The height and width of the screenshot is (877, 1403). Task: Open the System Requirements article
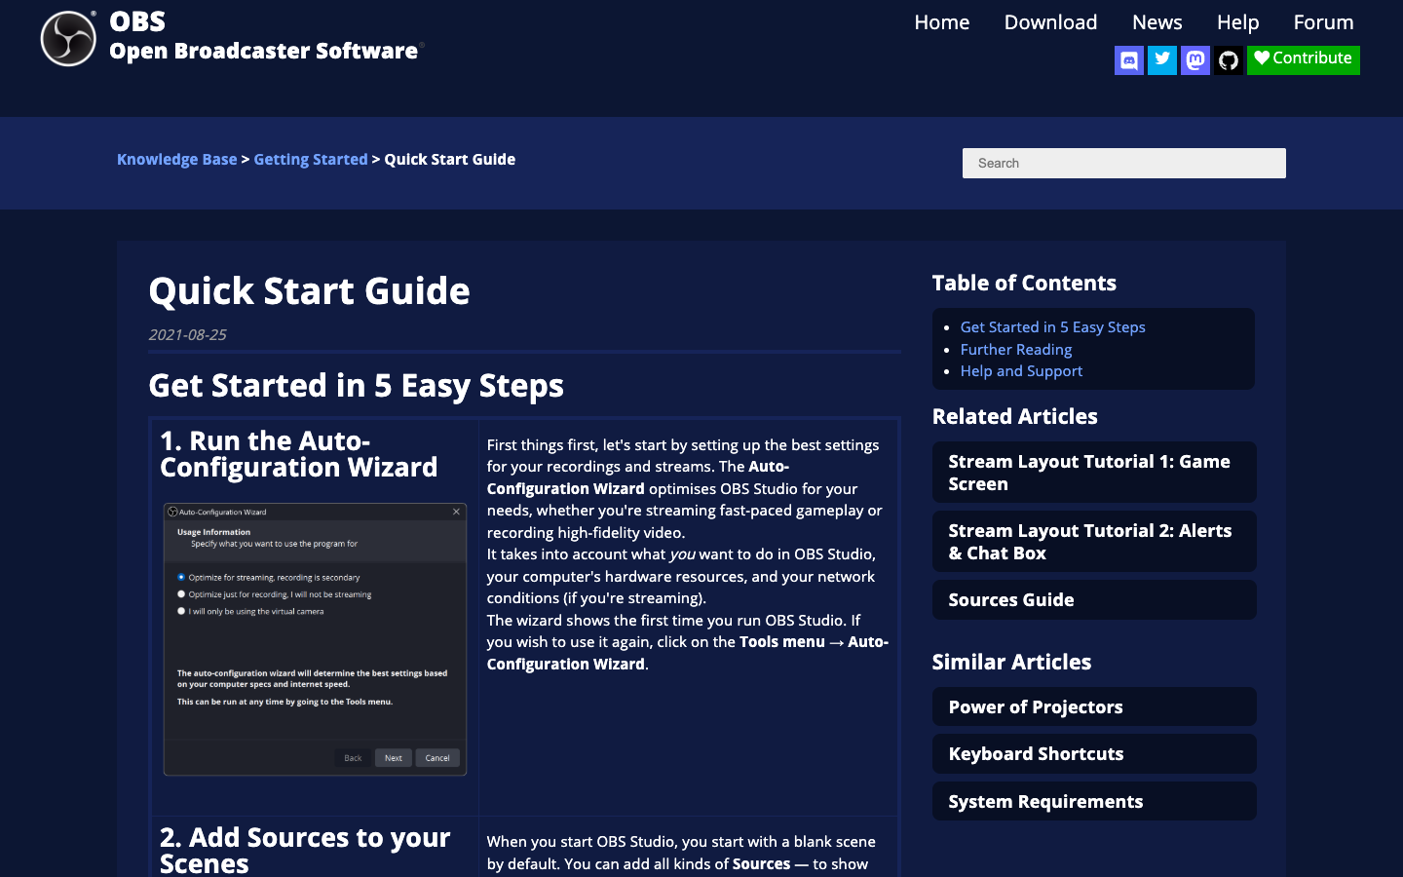click(x=1094, y=802)
